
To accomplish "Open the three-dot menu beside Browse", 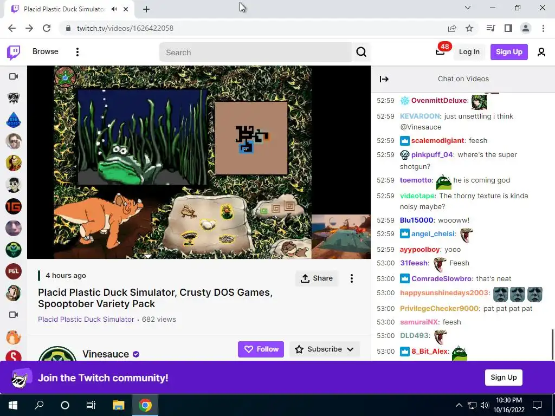I will [x=77, y=52].
